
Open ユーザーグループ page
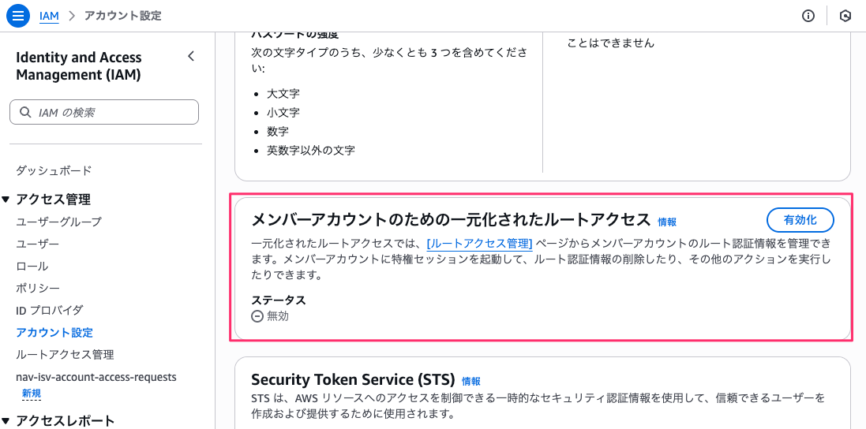58,222
